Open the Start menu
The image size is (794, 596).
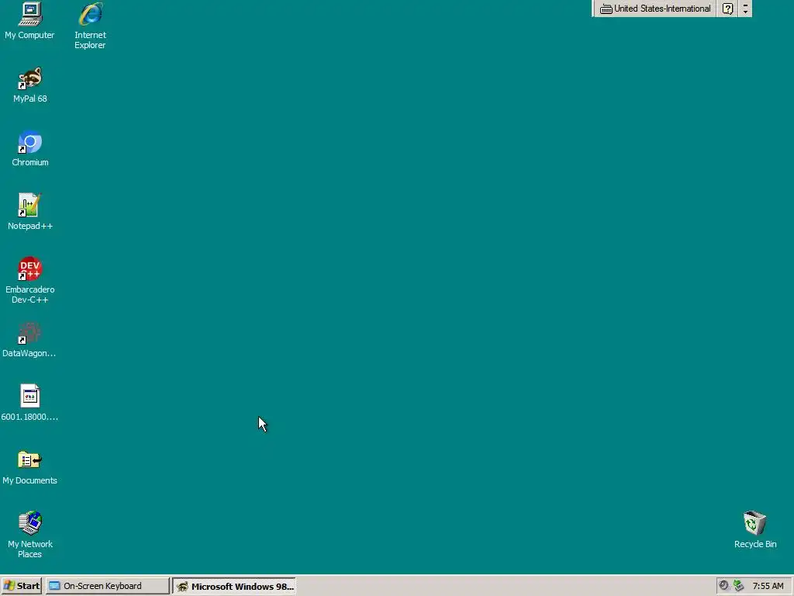(x=21, y=586)
